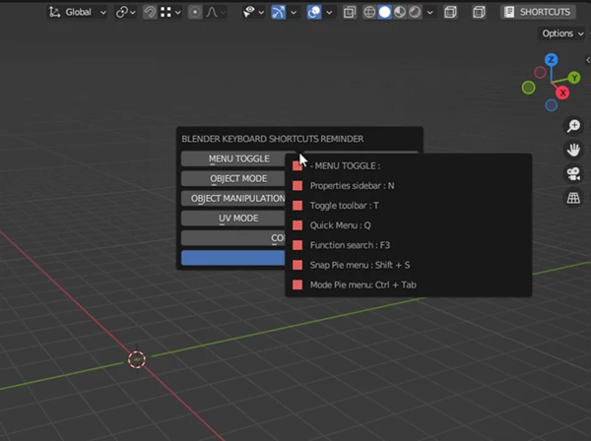Toggle the show overlays button

(x=314, y=12)
